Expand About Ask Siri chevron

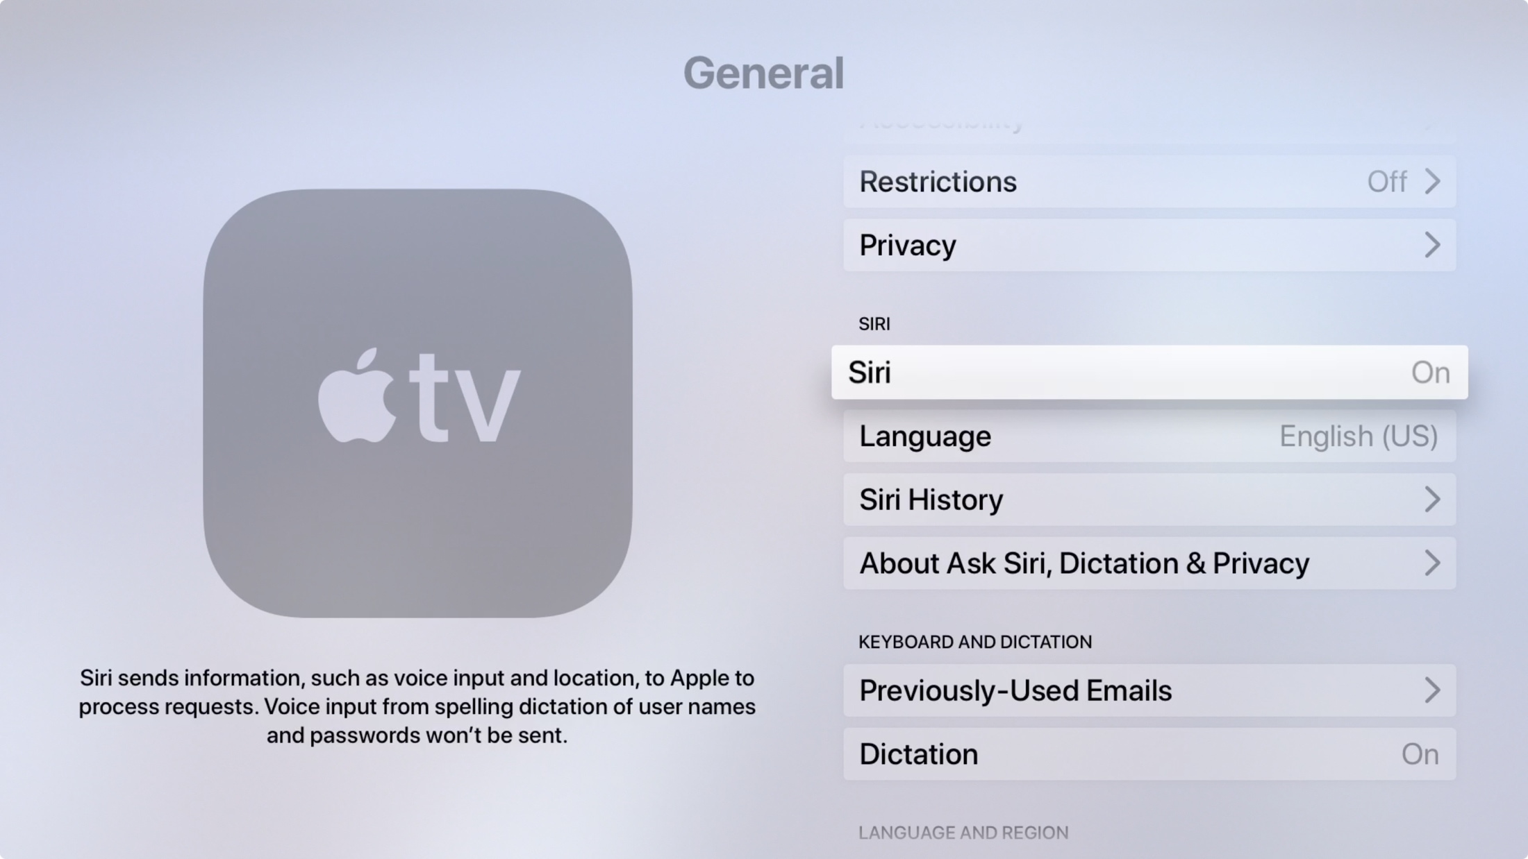1432,563
